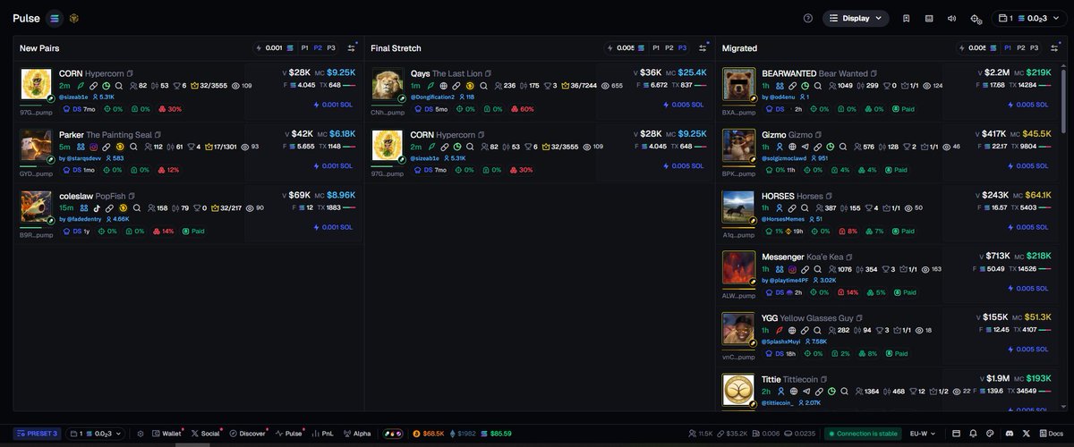
Task: Select preset P3 in Migrated header
Action: point(1034,47)
